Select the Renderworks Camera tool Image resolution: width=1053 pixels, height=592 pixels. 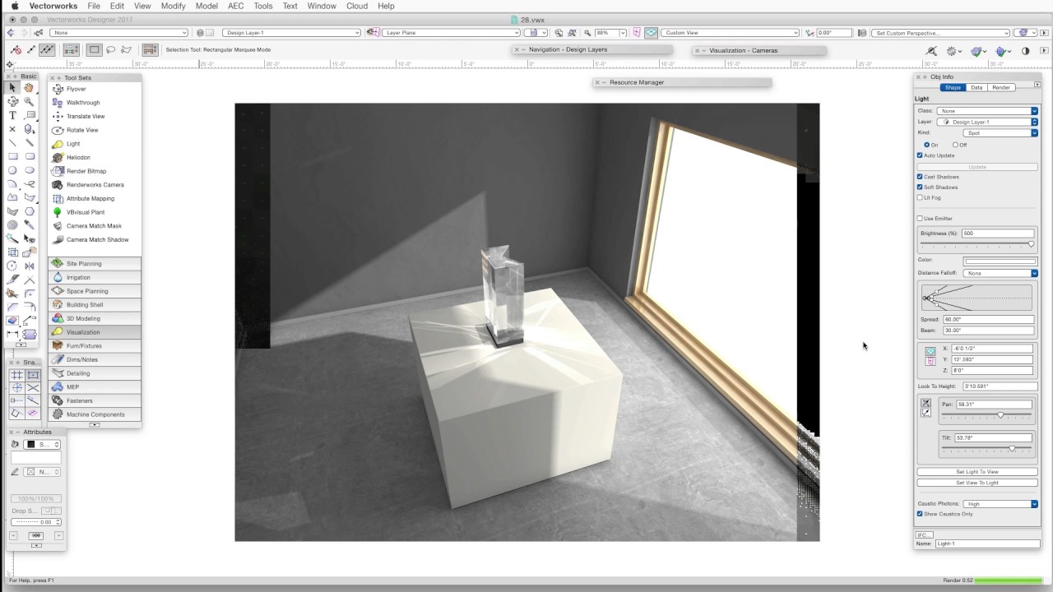pyautogui.click(x=95, y=185)
